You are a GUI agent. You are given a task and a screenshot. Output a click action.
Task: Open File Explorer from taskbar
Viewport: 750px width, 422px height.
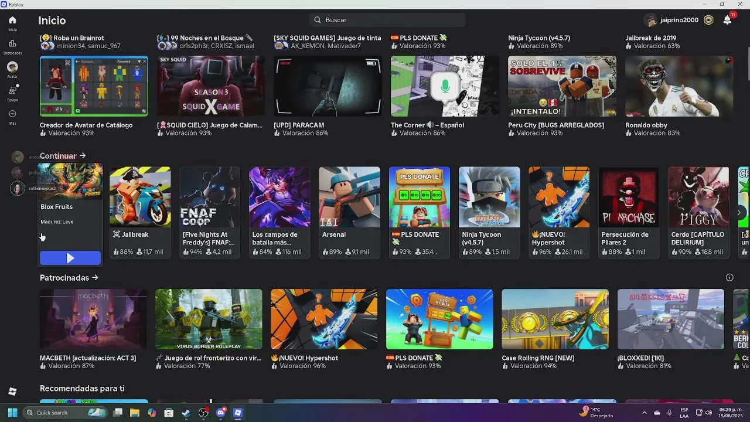point(135,413)
